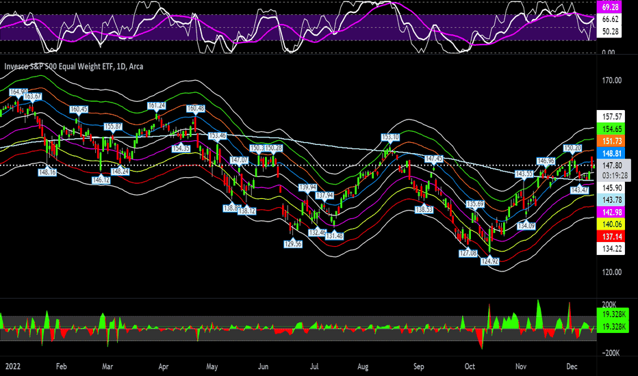This screenshot has height=376, width=638.
Task: Select the 164.90 pivot high label
Action: (18, 92)
